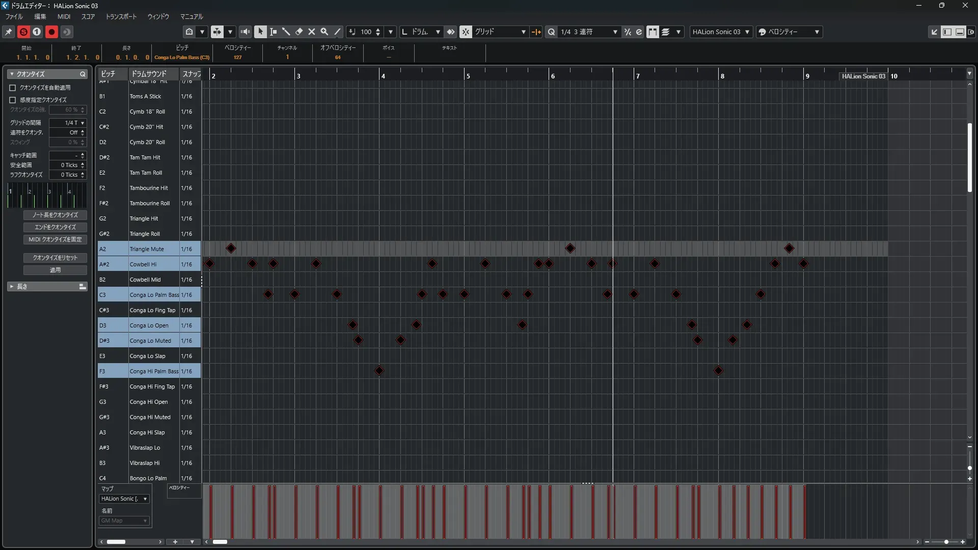Toggle acoustic feedback speaker icon
This screenshot has height=550, width=978.
tap(245, 32)
